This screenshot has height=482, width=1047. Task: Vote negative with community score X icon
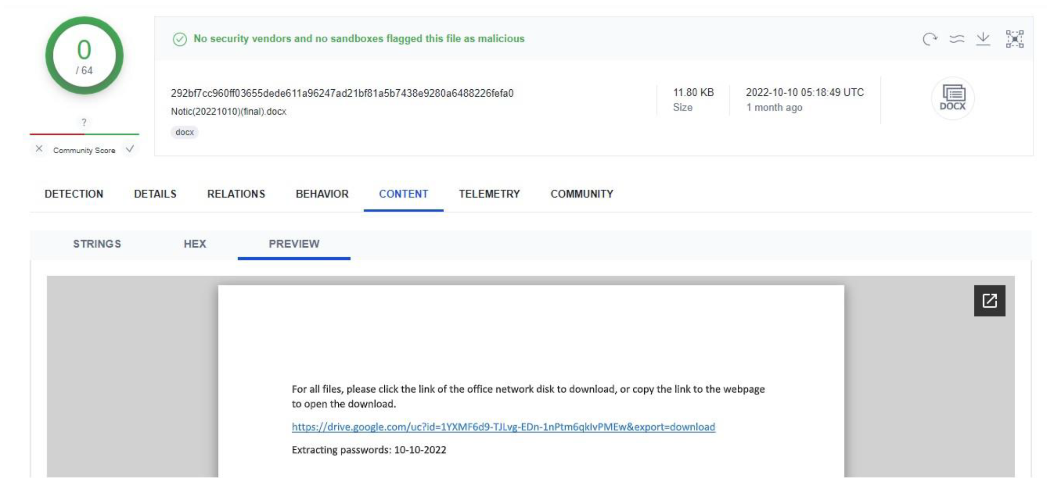click(39, 149)
